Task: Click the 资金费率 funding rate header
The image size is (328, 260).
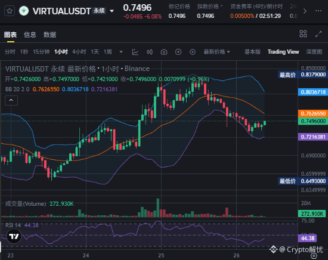Action: point(256,7)
